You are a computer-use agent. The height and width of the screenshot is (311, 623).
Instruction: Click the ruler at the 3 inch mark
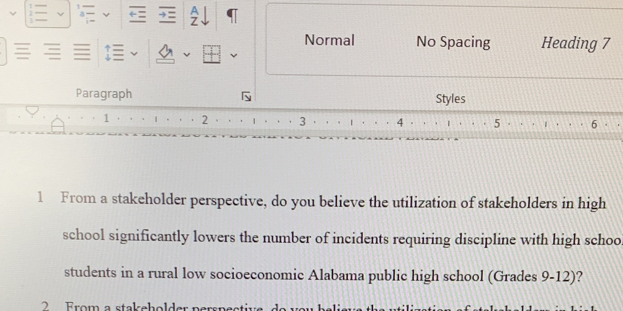[303, 121]
